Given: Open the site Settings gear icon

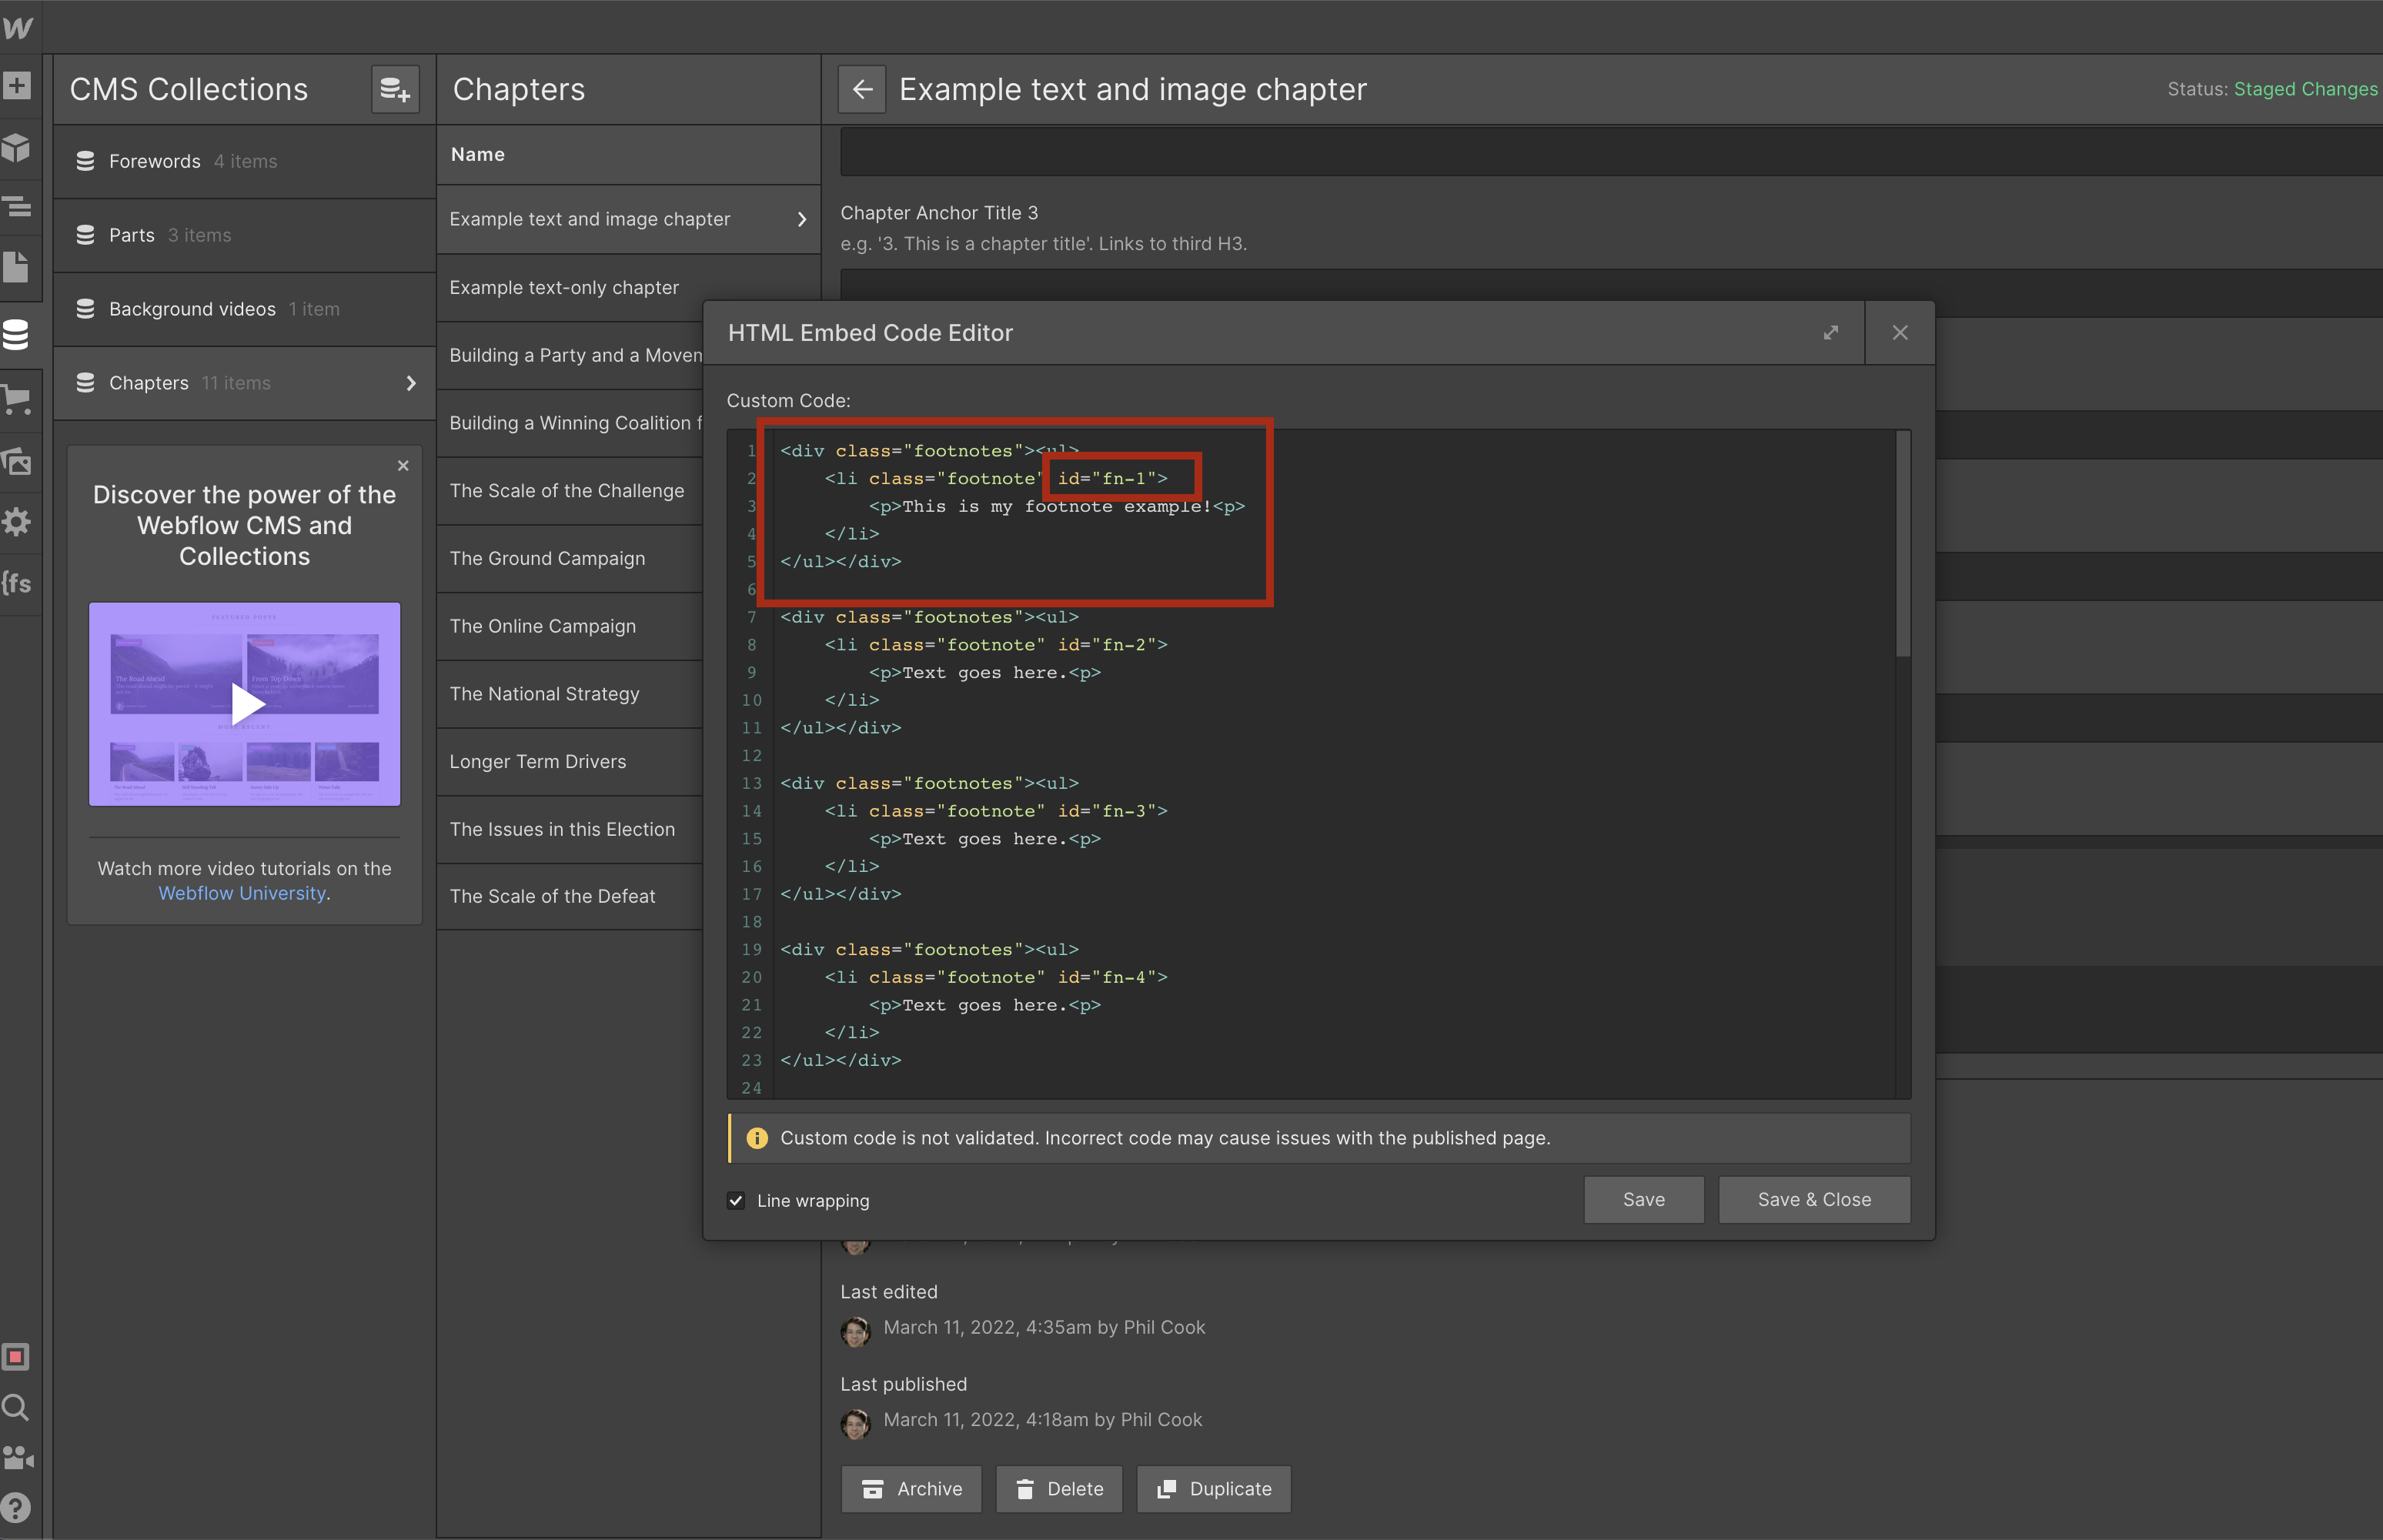Looking at the screenshot, I should 17,521.
